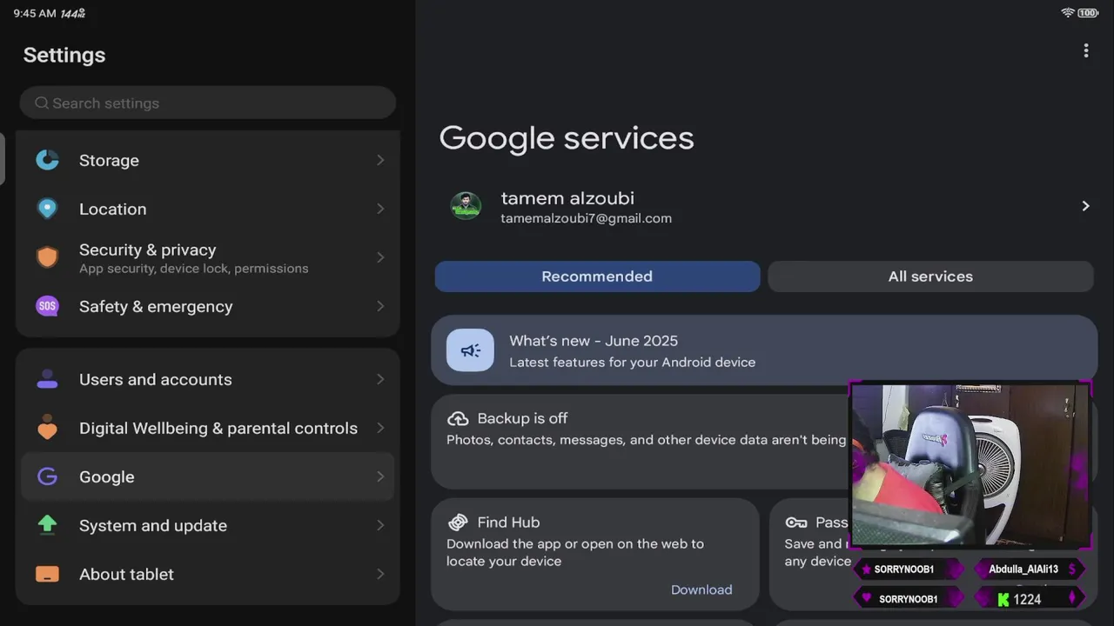Open the three-dot overflow menu
This screenshot has height=626, width=1114.
1085,50
